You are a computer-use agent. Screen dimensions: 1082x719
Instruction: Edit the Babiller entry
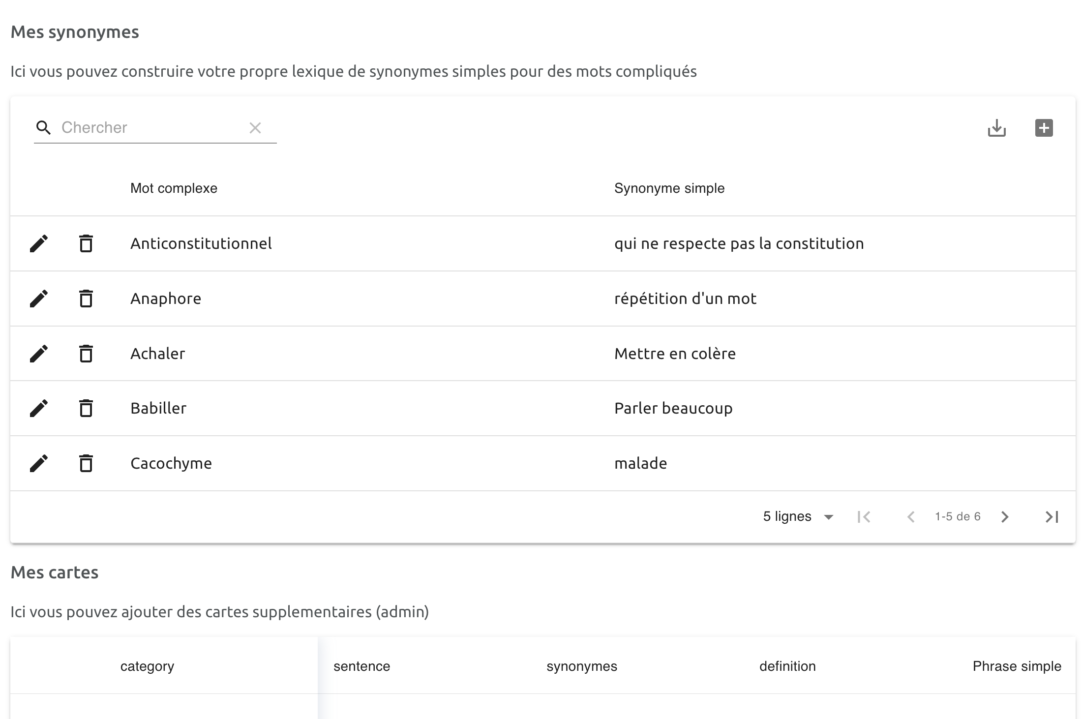39,408
